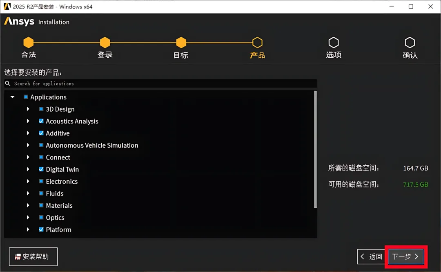The image size is (441, 272).
Task: Toggle the Fluids checkbox
Action: click(41, 193)
